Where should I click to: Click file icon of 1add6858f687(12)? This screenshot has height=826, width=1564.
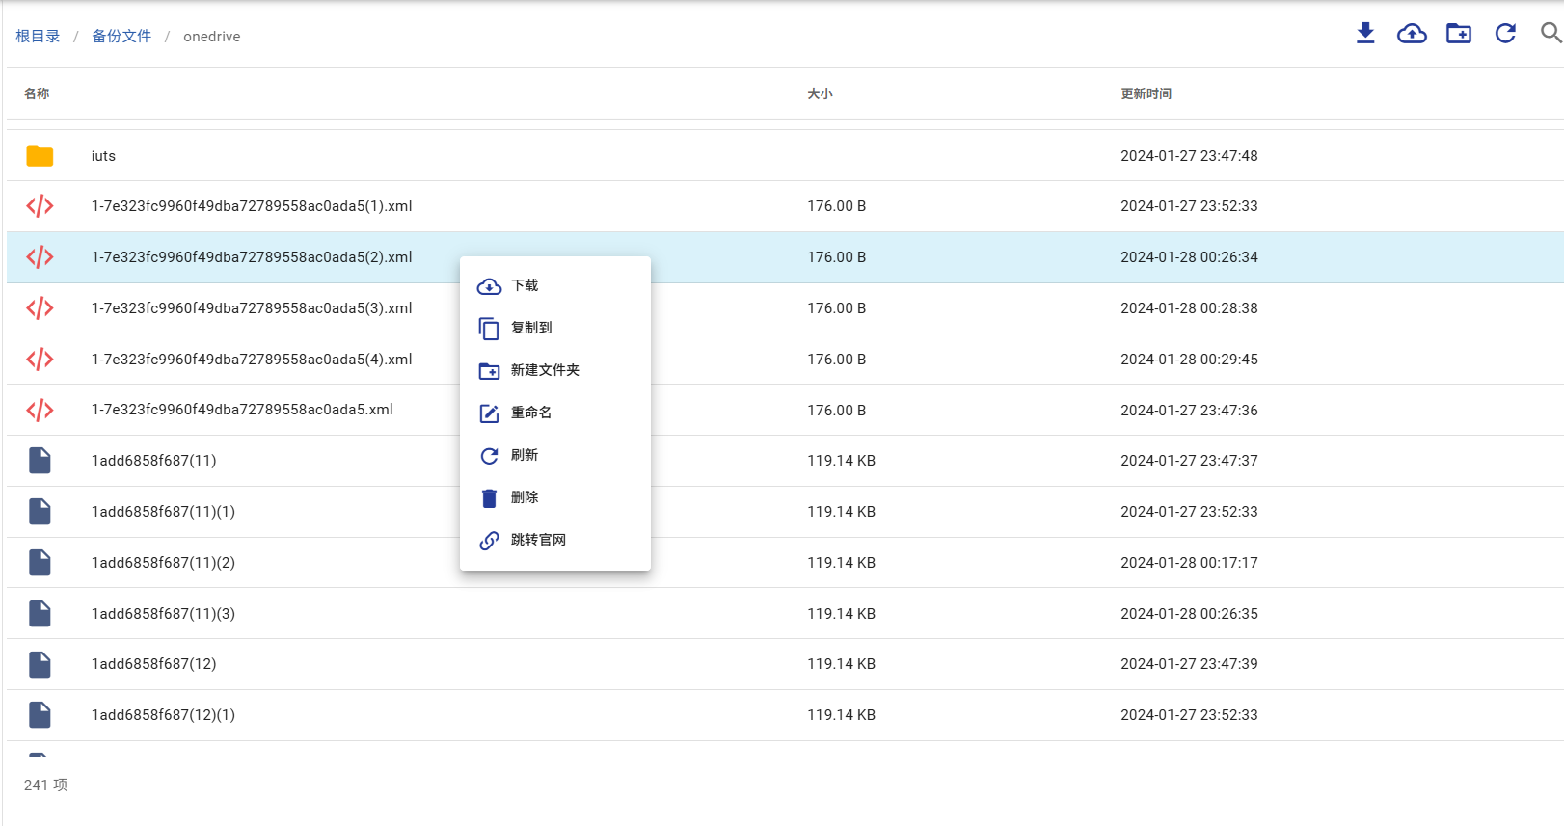(x=40, y=664)
